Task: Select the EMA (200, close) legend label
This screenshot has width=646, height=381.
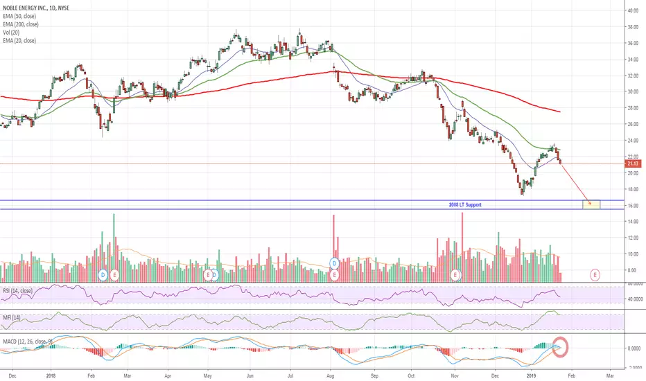Action: pyautogui.click(x=21, y=24)
